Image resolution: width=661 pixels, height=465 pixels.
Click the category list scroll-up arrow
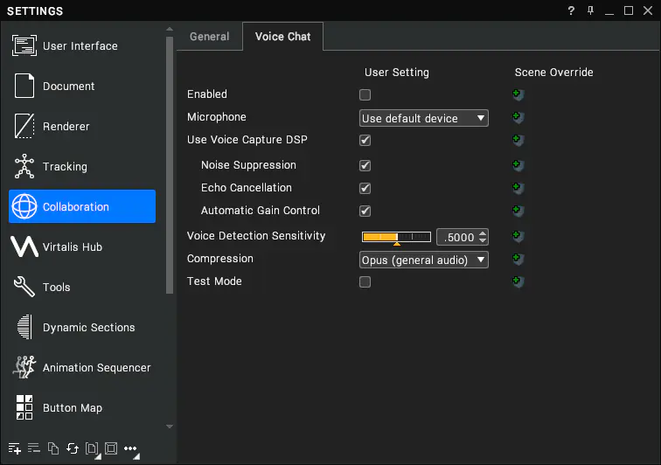(x=170, y=29)
